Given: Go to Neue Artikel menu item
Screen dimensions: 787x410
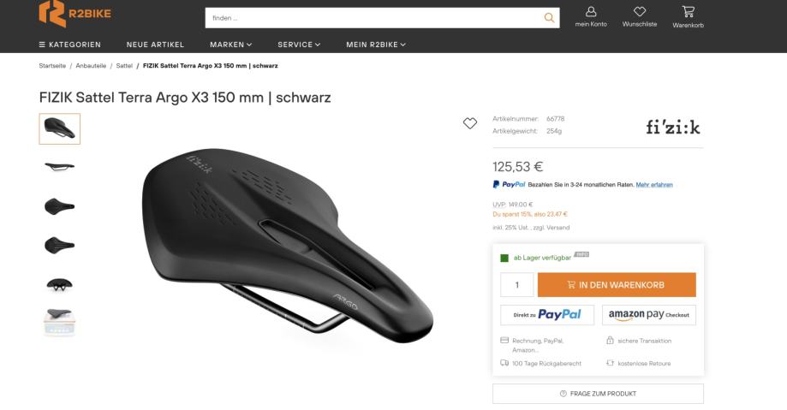Looking at the screenshot, I should click(x=155, y=45).
